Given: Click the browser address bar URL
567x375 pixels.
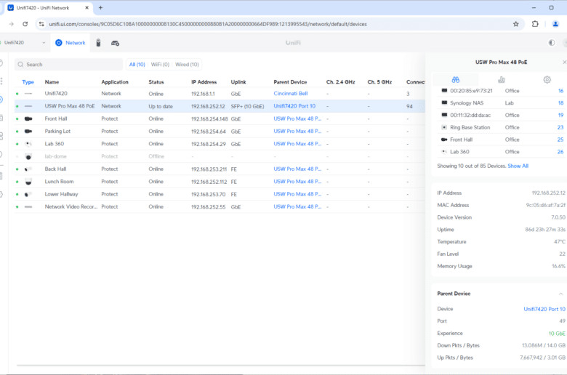Looking at the screenshot, I should pyautogui.click(x=208, y=24).
